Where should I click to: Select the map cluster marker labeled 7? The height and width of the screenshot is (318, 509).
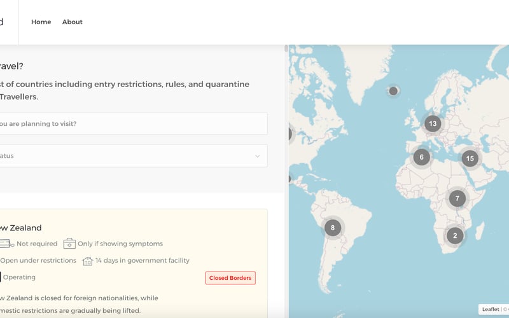[457, 198]
